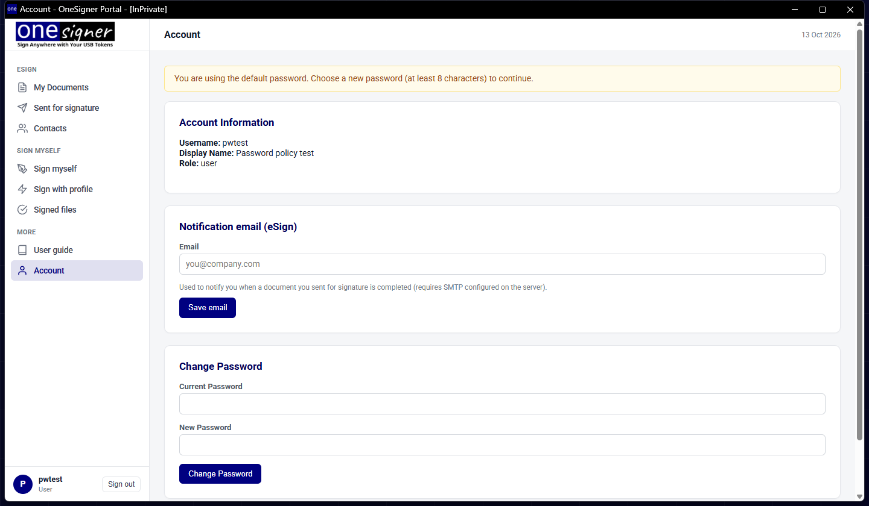
Task: Click the Notification email (eSign) heading
Action: pos(238,226)
